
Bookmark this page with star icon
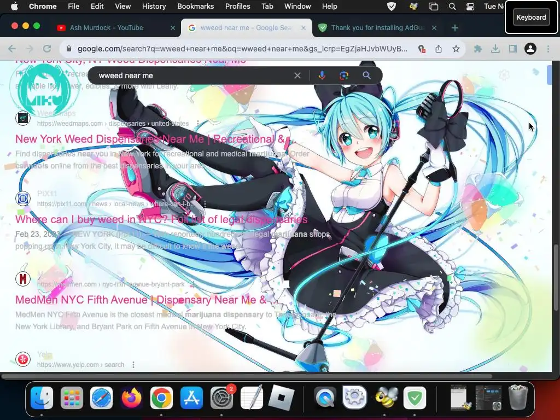pyautogui.click(x=456, y=49)
